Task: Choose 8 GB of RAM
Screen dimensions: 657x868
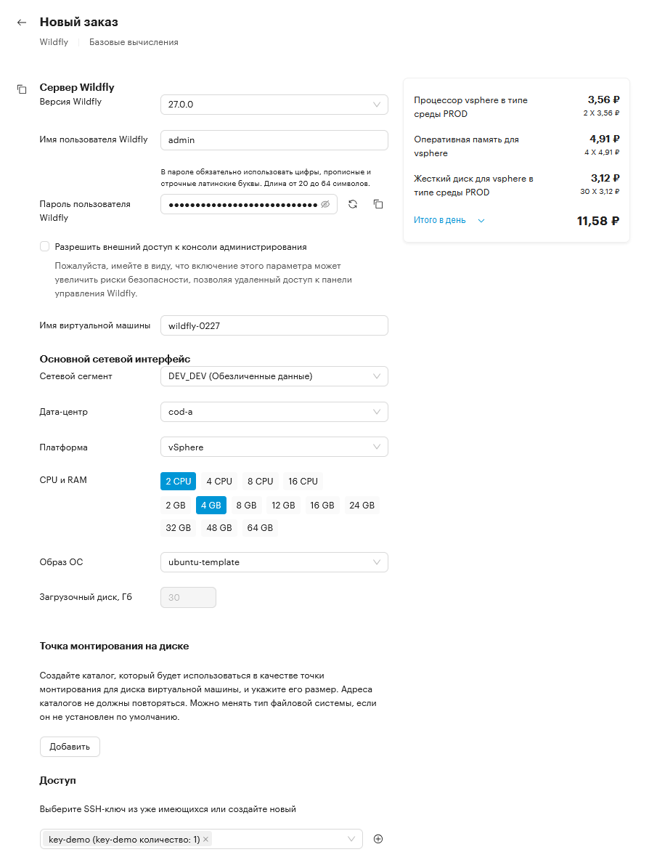Action: pos(246,505)
